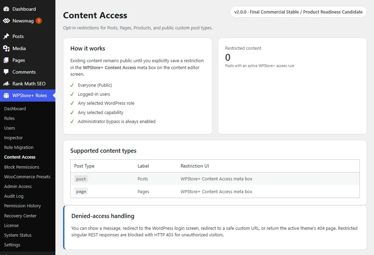Open the Block Permissions submenu item
The height and width of the screenshot is (255, 374).
22,167
